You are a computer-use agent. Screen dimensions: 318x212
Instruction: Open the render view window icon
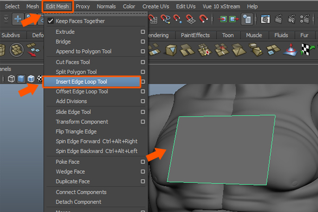pos(266,19)
